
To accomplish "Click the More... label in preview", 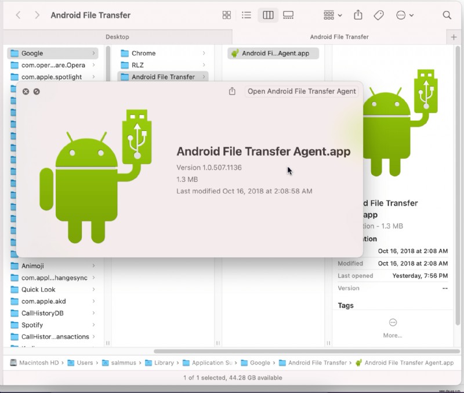I will pos(393,336).
